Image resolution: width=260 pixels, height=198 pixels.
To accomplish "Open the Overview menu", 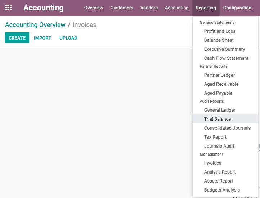I will coord(94,8).
